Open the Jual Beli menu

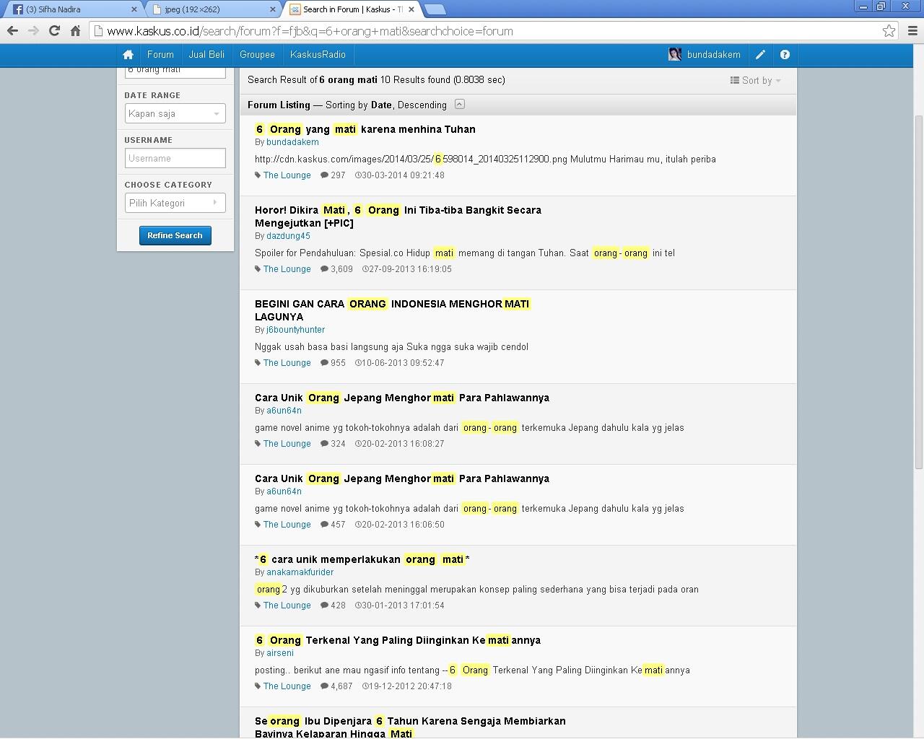[206, 55]
